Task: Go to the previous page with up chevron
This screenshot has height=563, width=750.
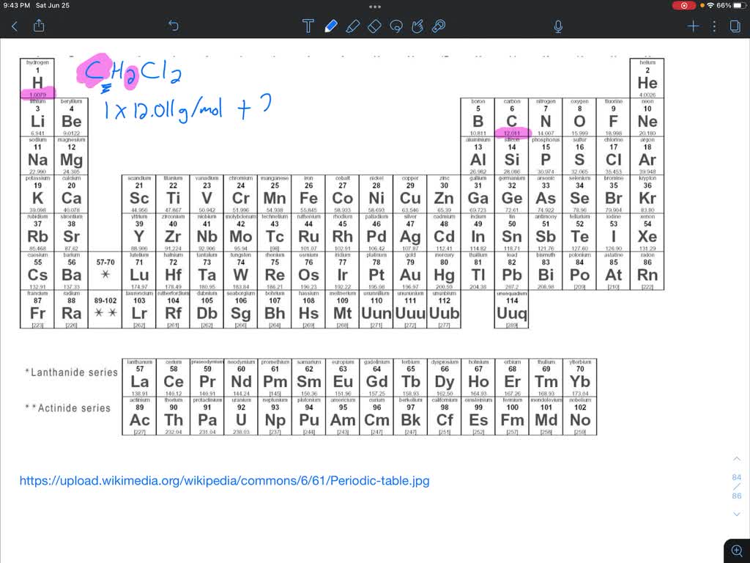Action: point(737,459)
